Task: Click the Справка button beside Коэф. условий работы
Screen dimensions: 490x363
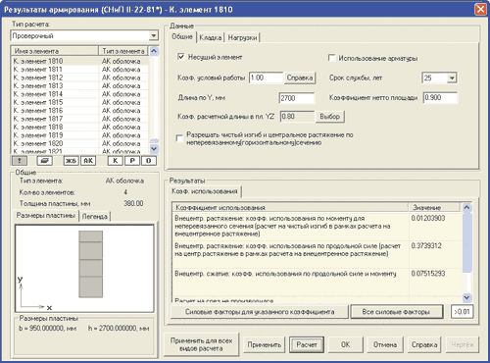Action: coord(300,78)
